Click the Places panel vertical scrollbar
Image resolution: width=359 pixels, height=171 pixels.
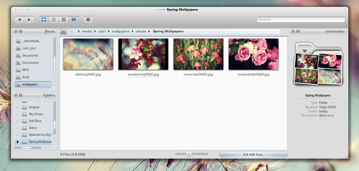(54, 58)
